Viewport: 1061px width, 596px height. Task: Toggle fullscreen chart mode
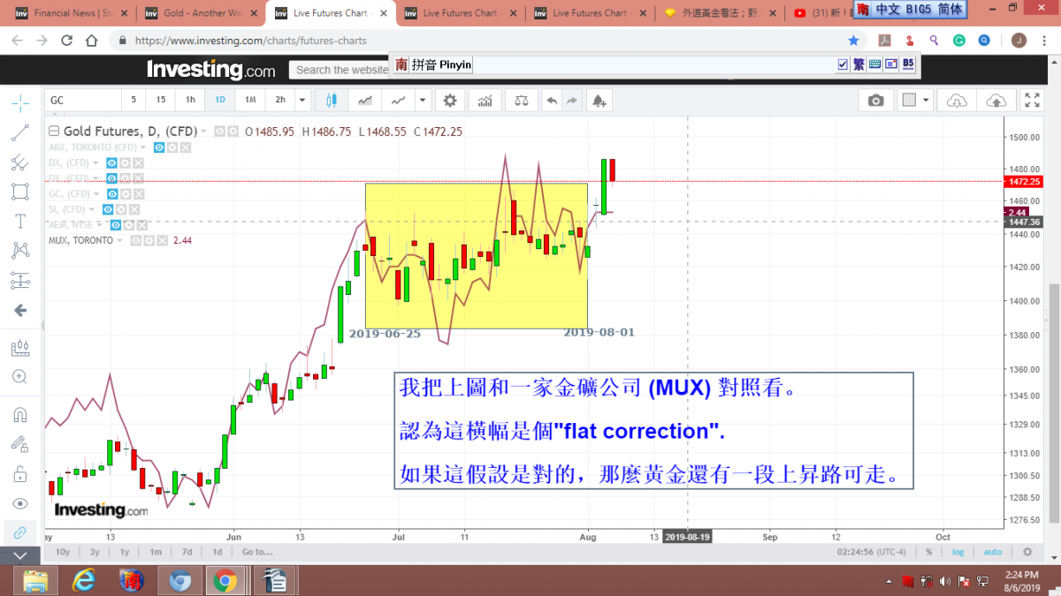tap(1032, 100)
